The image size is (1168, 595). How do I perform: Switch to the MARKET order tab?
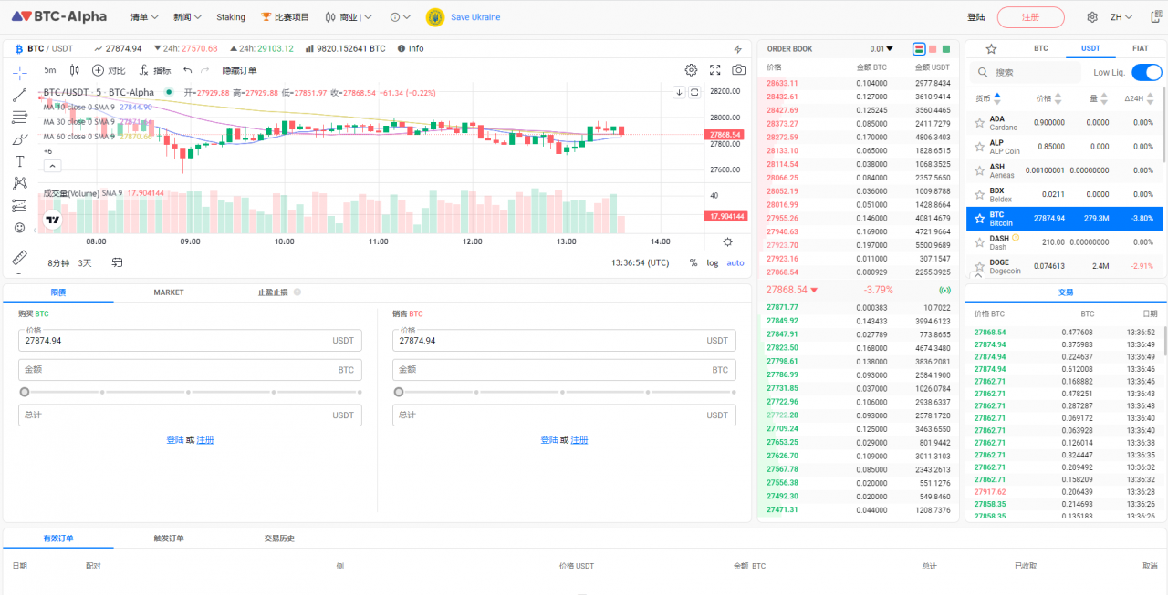click(x=169, y=292)
